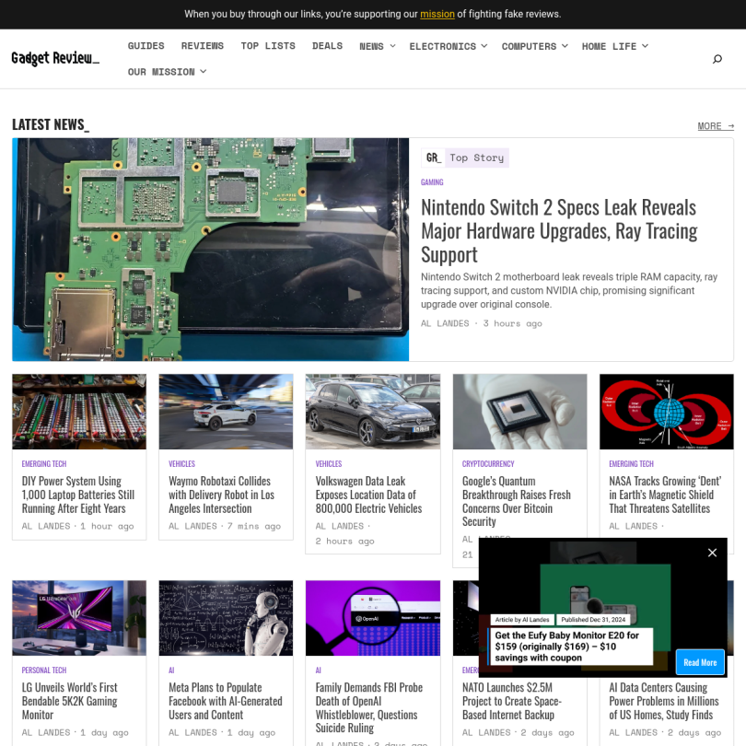Go to the Guides menu item
This screenshot has height=746, width=746.
point(146,46)
